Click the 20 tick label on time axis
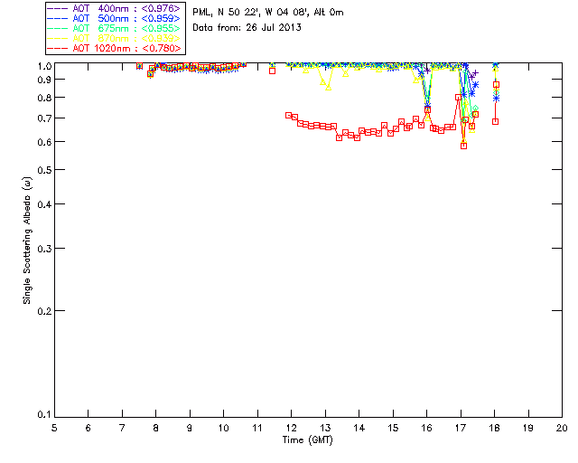 pyautogui.click(x=562, y=428)
